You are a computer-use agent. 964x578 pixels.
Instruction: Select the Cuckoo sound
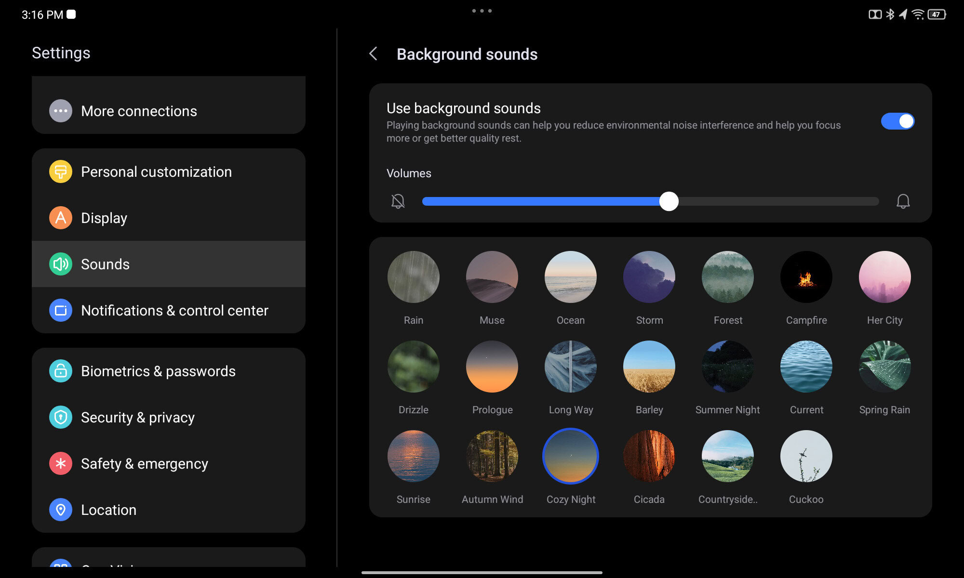pyautogui.click(x=806, y=456)
